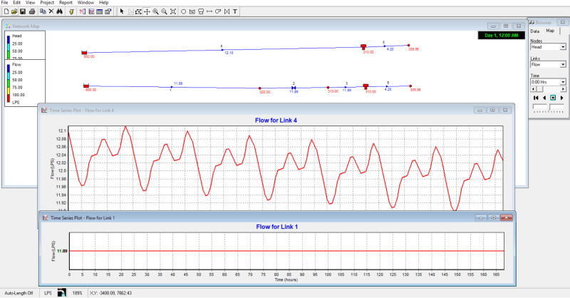Expand the Time 0:00 Hrs dropdown
This screenshot has width=570, height=298.
[563, 82]
